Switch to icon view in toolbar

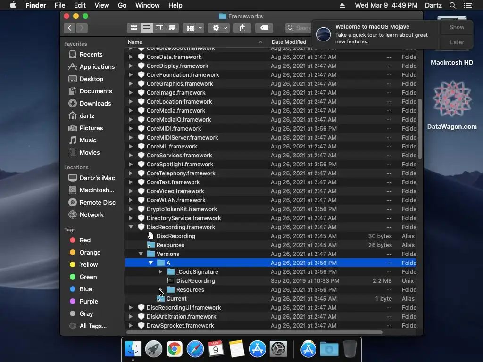[133, 28]
